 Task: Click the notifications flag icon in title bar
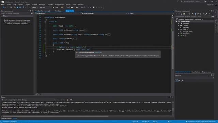click(x=178, y=1)
